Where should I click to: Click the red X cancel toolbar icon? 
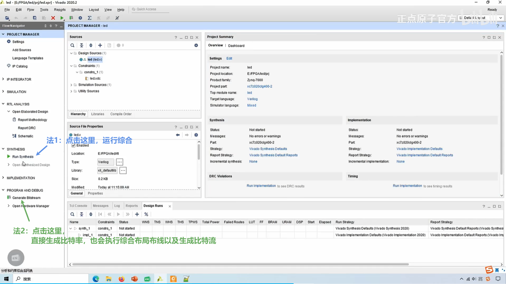coord(53,18)
